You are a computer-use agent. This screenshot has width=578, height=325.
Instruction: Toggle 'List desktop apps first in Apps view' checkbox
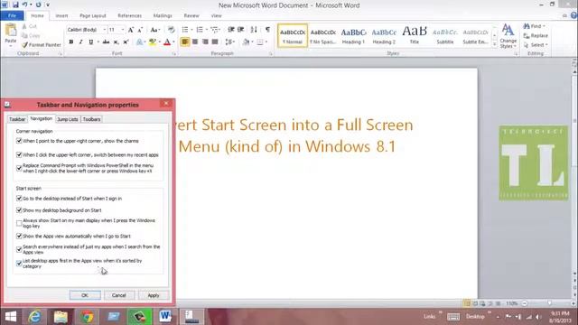click(x=19, y=263)
